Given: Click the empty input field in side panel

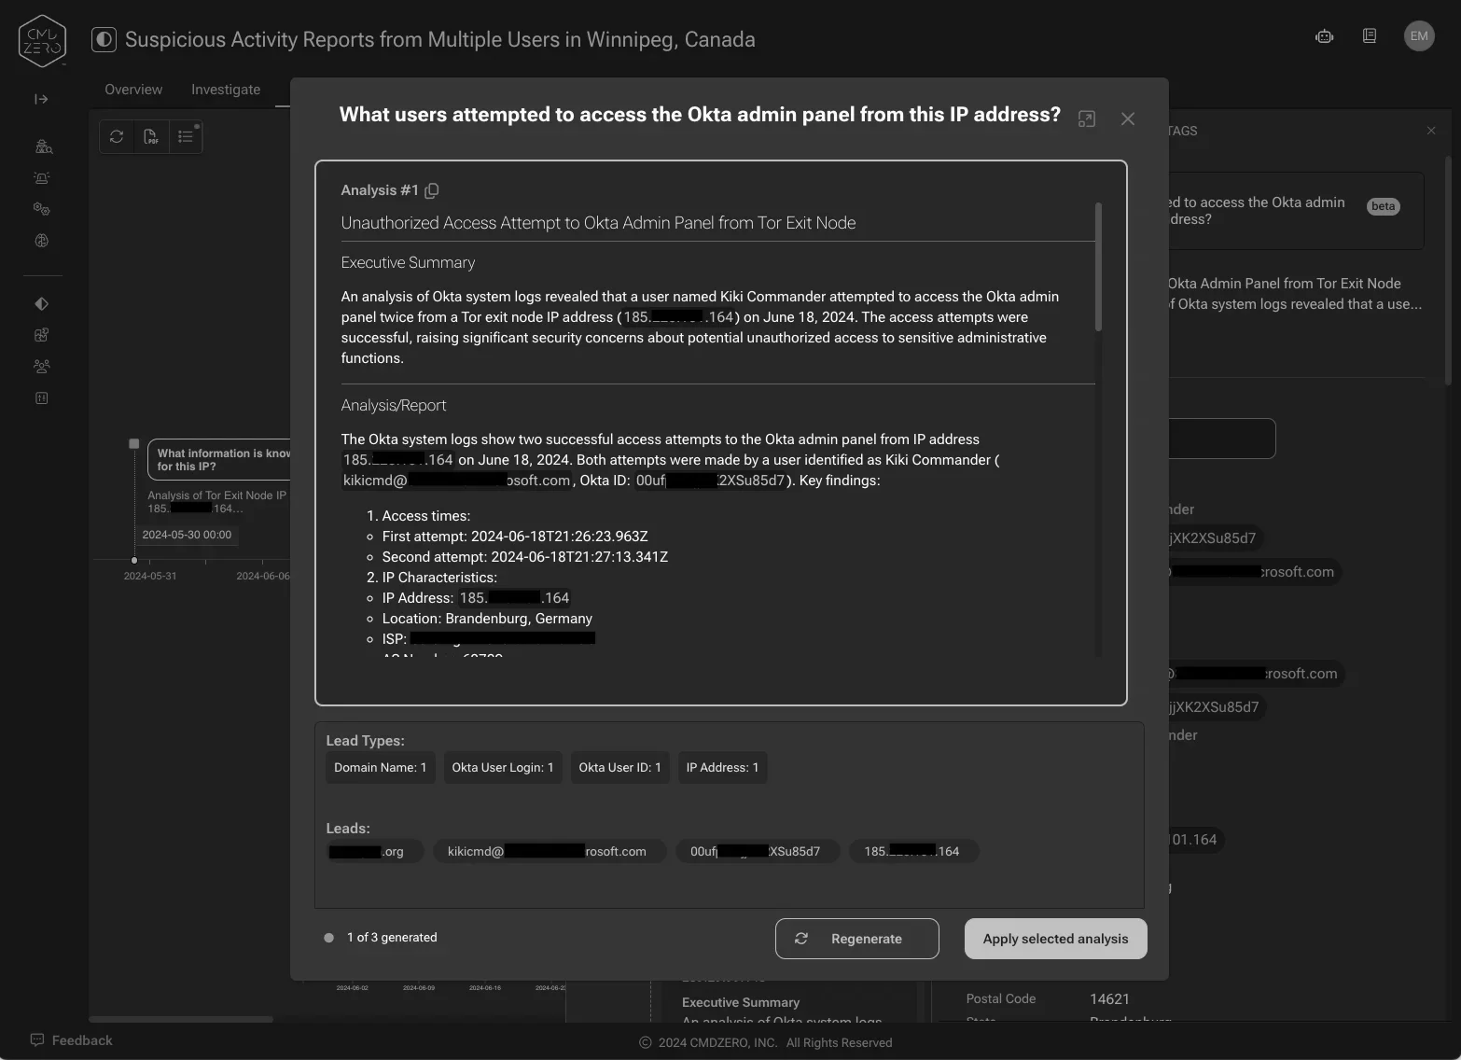Looking at the screenshot, I should (x=1221, y=439).
